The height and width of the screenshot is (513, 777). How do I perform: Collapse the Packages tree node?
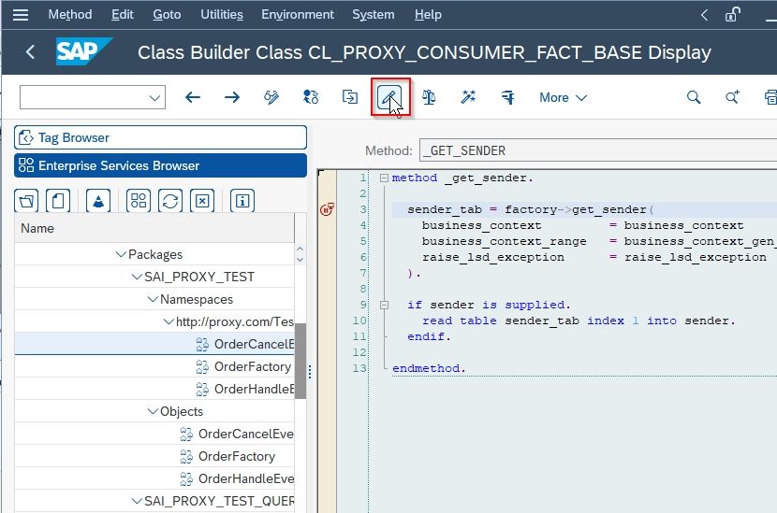click(x=121, y=254)
